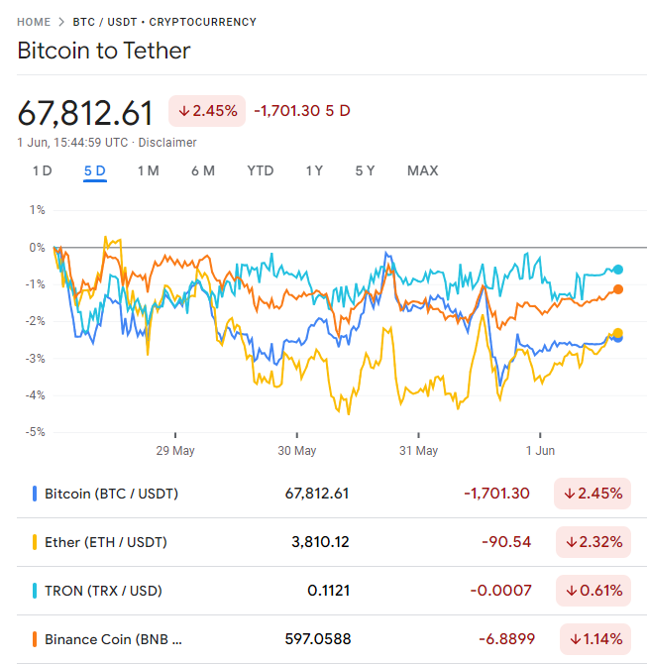The width and height of the screenshot is (647, 665).
Task: Open the Ether (ETH / USDT) row
Action: [106, 542]
